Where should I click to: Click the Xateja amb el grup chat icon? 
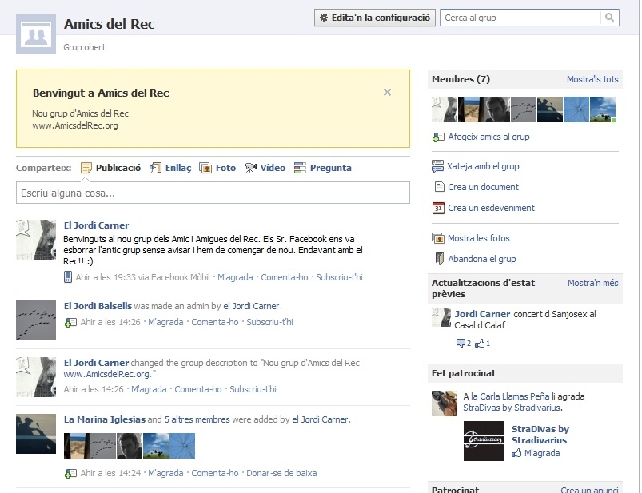pos(437,166)
